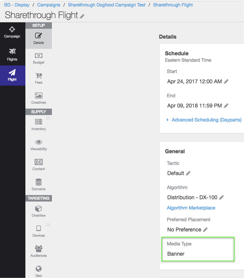This screenshot has height=278, width=244.
Task: Edit the Start date pencil icon
Action: tap(226, 81)
